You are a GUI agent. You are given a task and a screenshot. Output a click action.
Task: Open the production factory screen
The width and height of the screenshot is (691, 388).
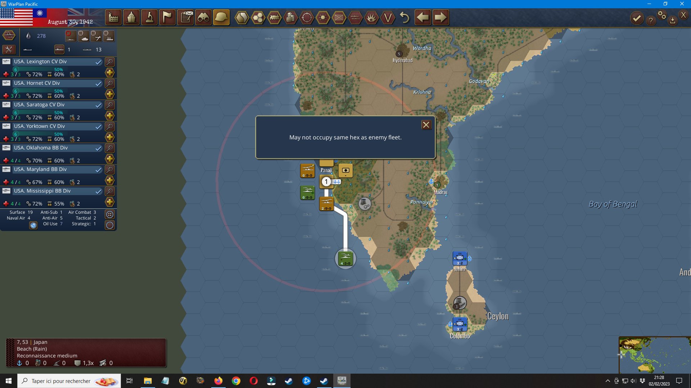[113, 18]
